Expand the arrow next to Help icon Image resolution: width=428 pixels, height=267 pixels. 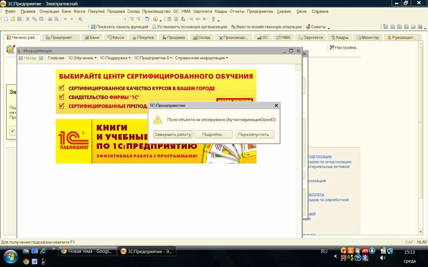(x=160, y=20)
